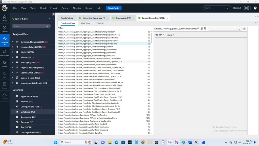Hide the table list using Hide
The image size is (259, 146).
61,28
